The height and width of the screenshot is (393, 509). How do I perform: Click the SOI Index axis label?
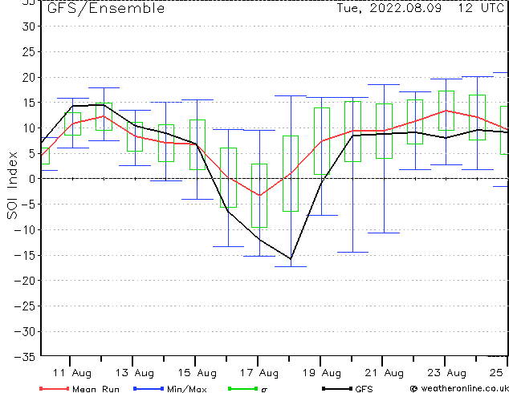12,185
